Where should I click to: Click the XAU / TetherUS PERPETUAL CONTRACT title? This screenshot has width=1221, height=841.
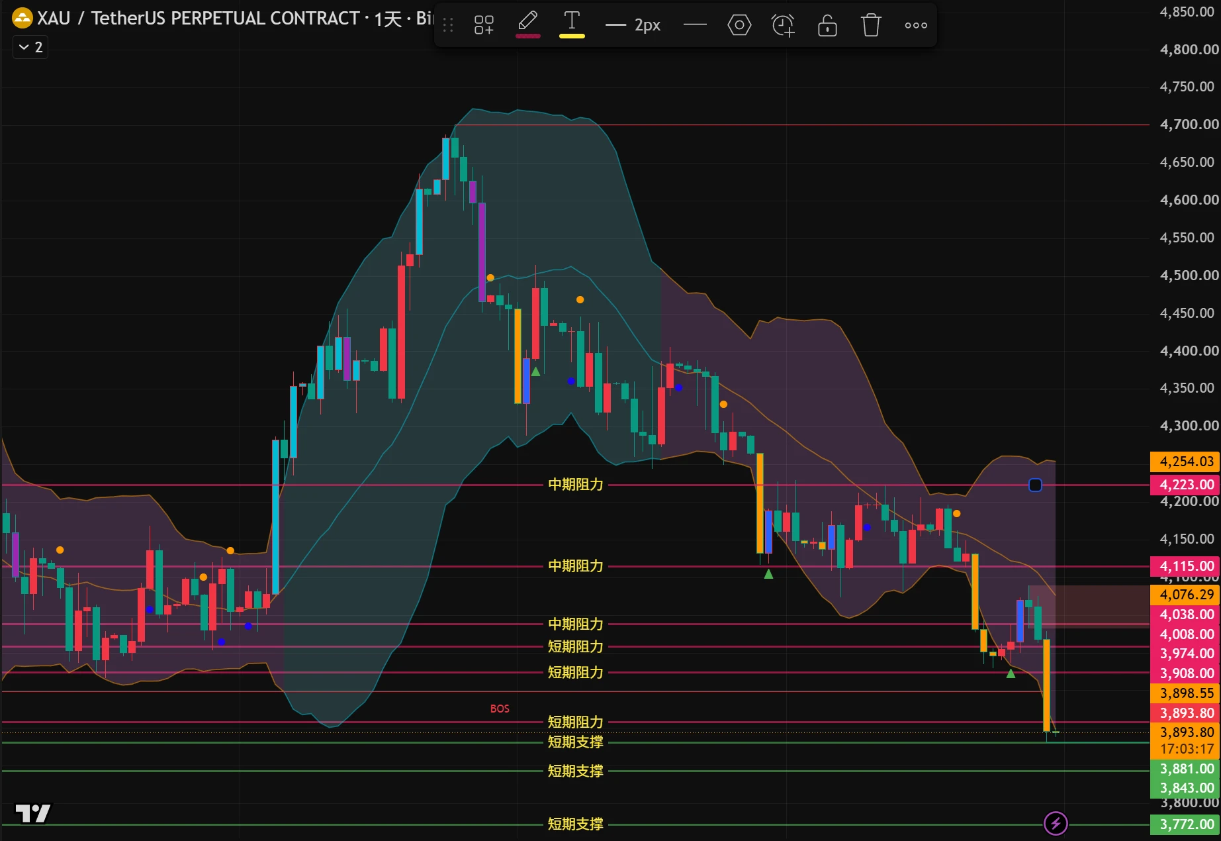coord(198,18)
